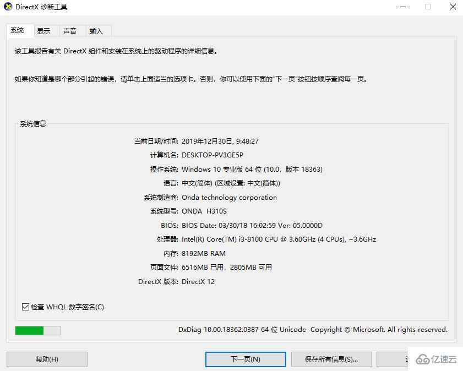Click the 处理器 label
This screenshot has width=463, height=371.
tap(167, 239)
